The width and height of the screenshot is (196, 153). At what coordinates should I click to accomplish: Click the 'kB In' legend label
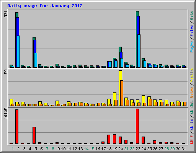click(x=192, y=124)
